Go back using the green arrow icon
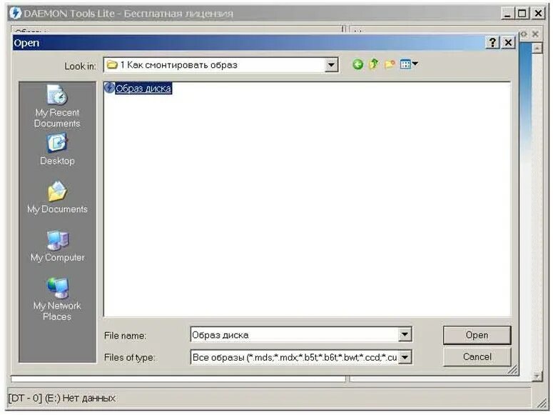The height and width of the screenshot is (415, 553). click(x=357, y=64)
